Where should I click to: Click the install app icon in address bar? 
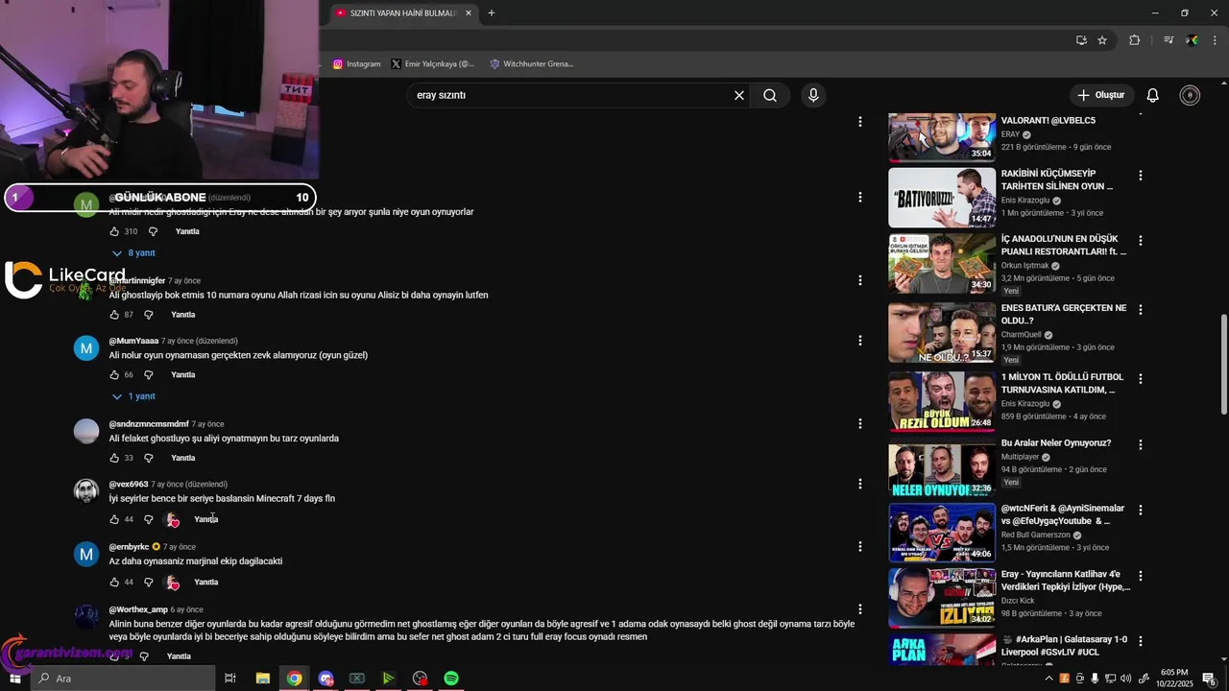1081,40
